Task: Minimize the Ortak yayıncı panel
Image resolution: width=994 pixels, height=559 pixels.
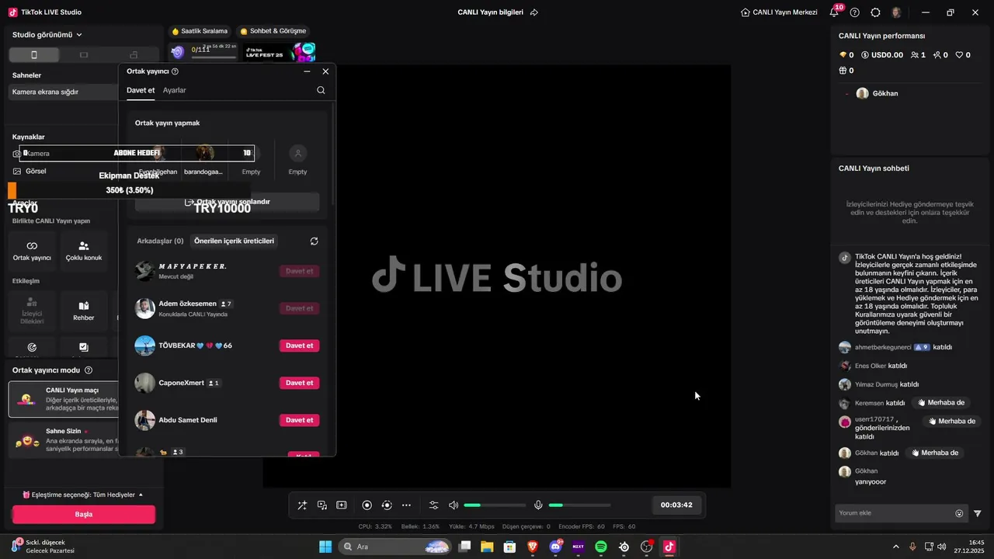Action: click(x=307, y=71)
